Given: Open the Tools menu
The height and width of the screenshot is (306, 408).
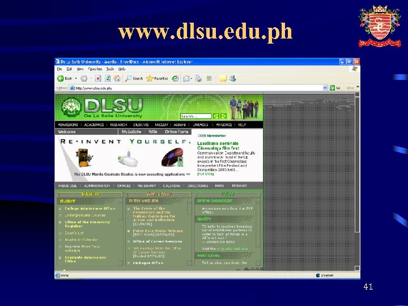Looking at the screenshot, I should [x=110, y=69].
